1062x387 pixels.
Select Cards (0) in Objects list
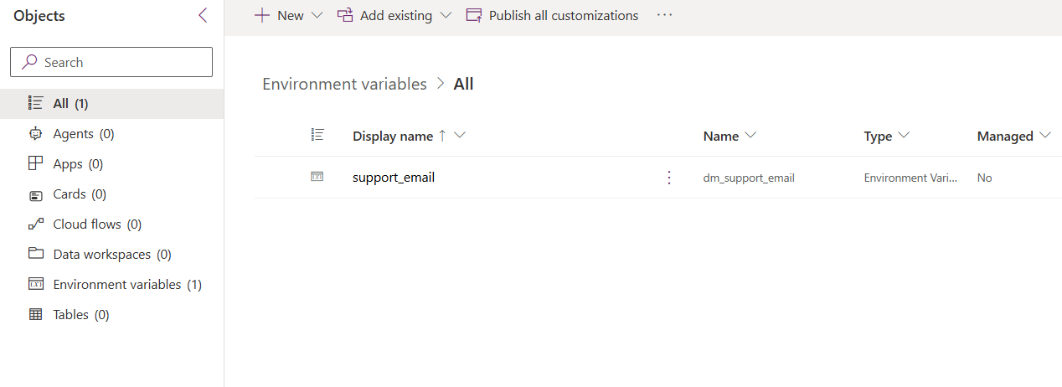[112, 194]
